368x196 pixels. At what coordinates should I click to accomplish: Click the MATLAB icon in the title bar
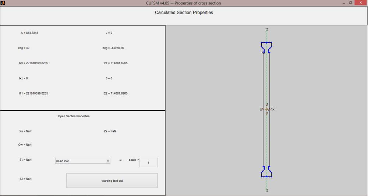point(2,3)
